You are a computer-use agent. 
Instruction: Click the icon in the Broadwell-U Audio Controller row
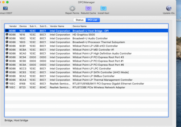click(x=7, y=38)
